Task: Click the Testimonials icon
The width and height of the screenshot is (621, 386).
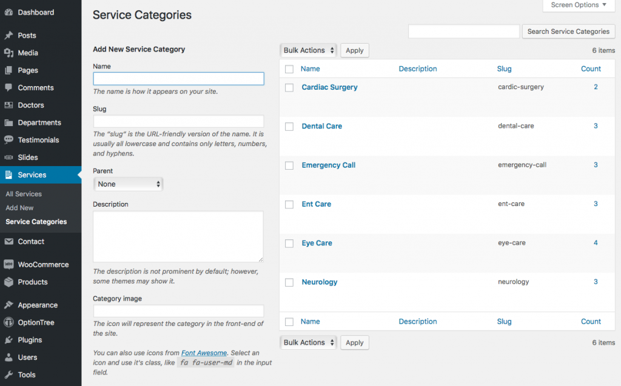Action: pyautogui.click(x=8, y=140)
